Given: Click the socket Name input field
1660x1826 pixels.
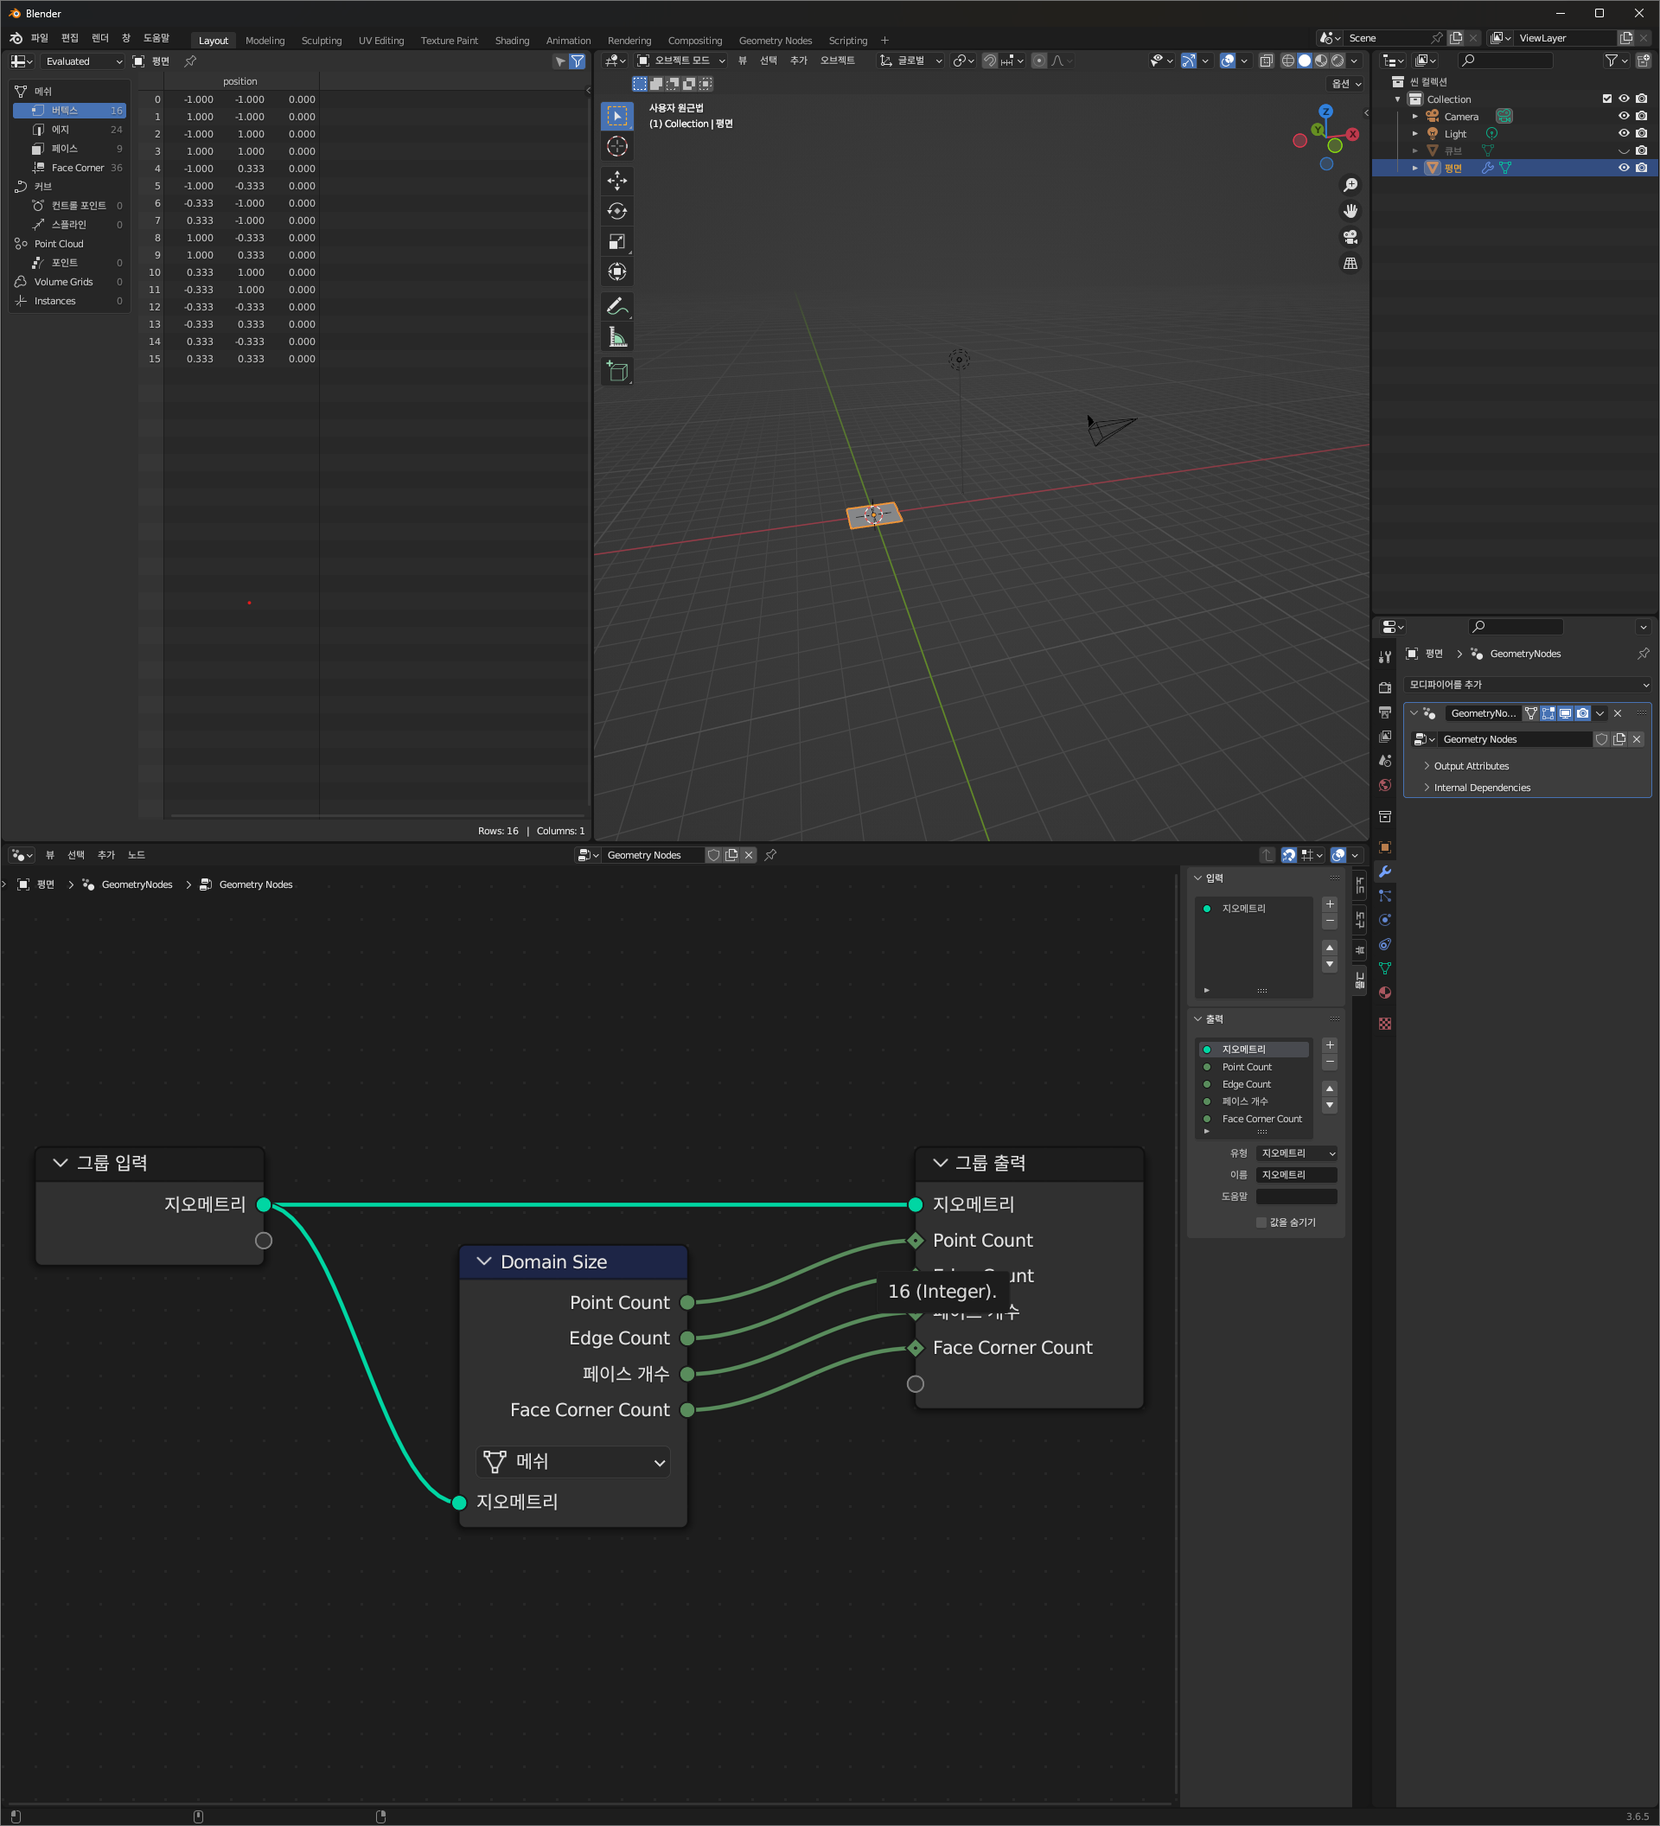Looking at the screenshot, I should (1295, 1174).
